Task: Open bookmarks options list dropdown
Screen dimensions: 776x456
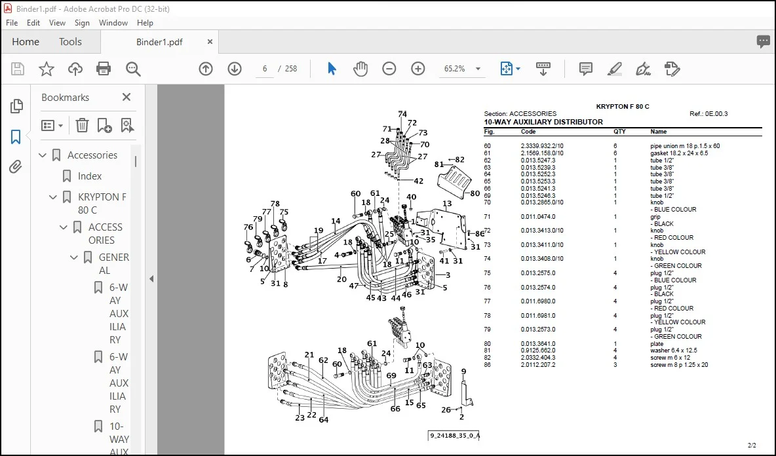Action: point(52,126)
